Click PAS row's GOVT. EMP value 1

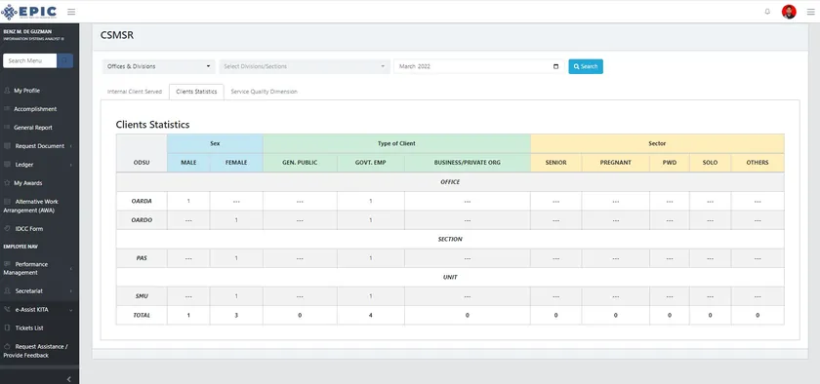point(370,258)
